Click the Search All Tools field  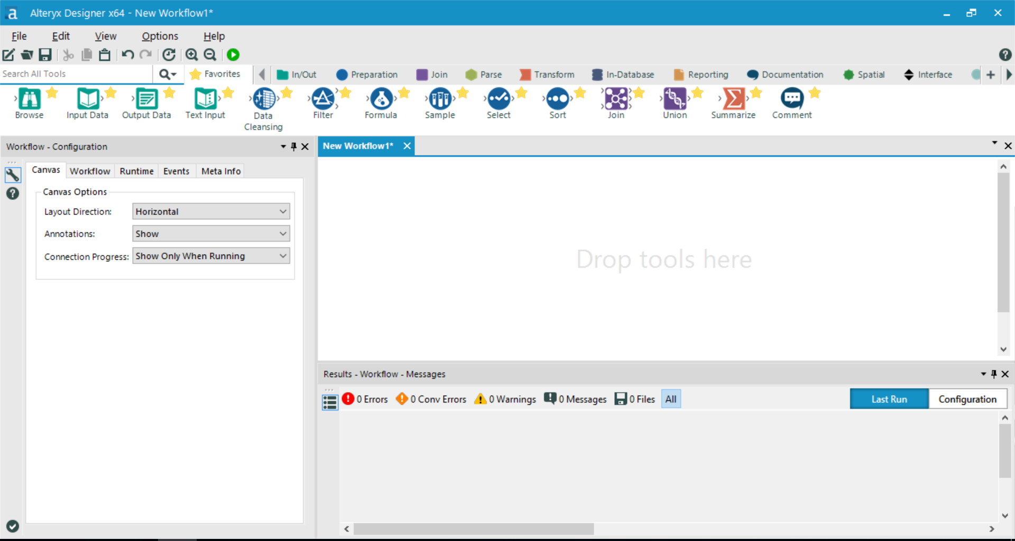coord(76,74)
